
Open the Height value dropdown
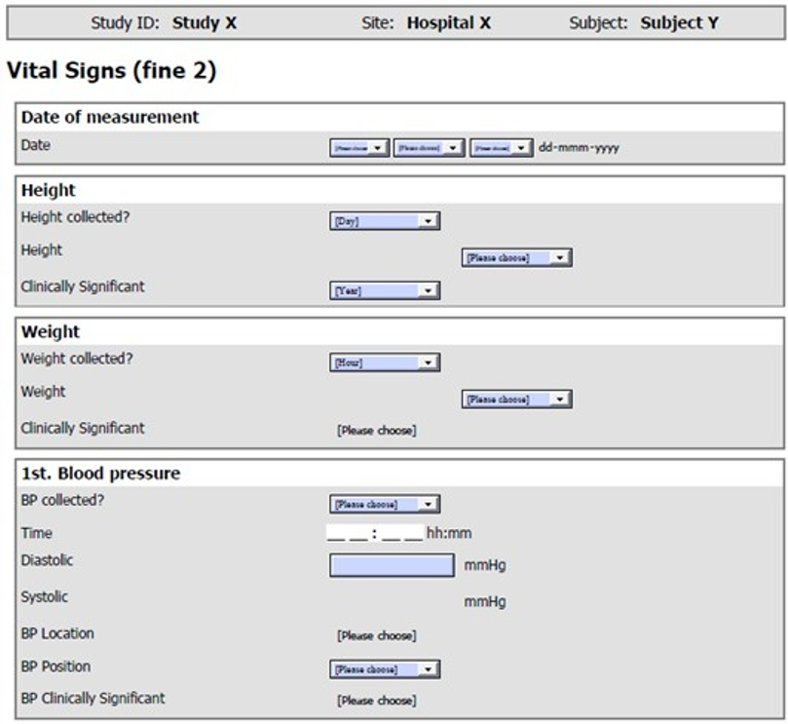pyautogui.click(x=516, y=258)
